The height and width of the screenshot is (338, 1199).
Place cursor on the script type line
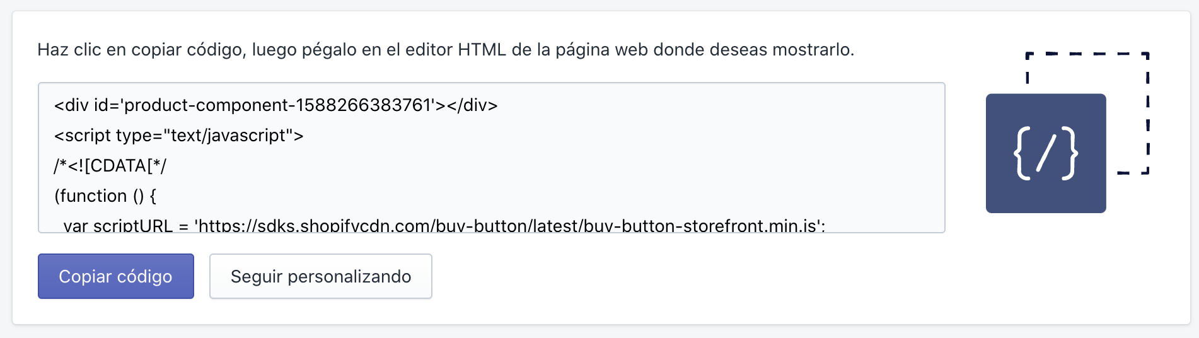coord(178,136)
